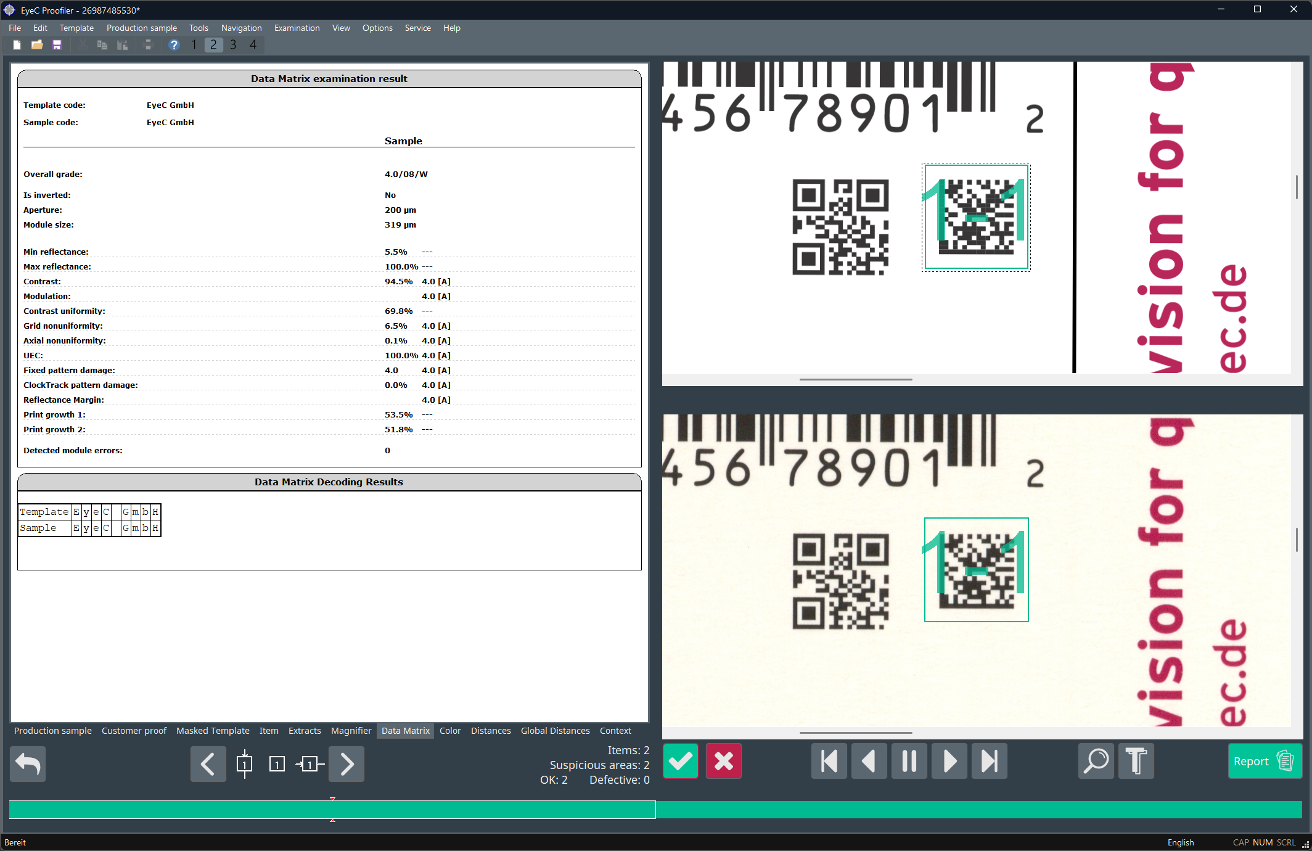Click the upper image horizontal scrollbar

(x=856, y=379)
